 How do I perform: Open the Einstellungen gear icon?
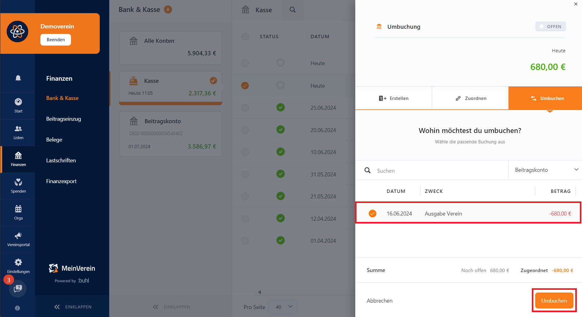click(x=18, y=262)
